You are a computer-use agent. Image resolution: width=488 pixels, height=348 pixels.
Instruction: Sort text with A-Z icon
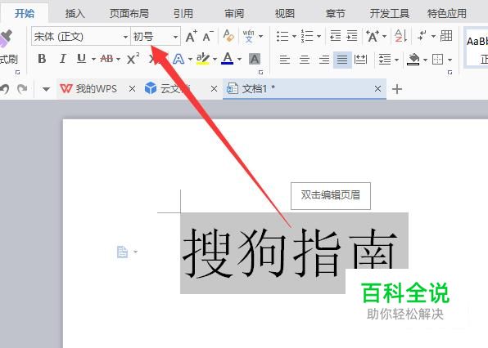click(x=400, y=36)
